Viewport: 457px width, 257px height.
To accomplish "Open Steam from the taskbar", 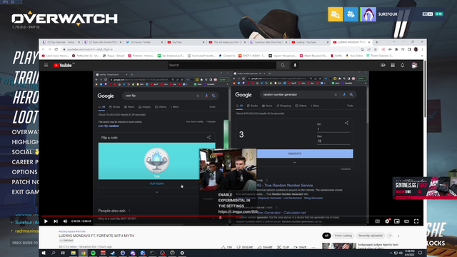I will (113, 253).
